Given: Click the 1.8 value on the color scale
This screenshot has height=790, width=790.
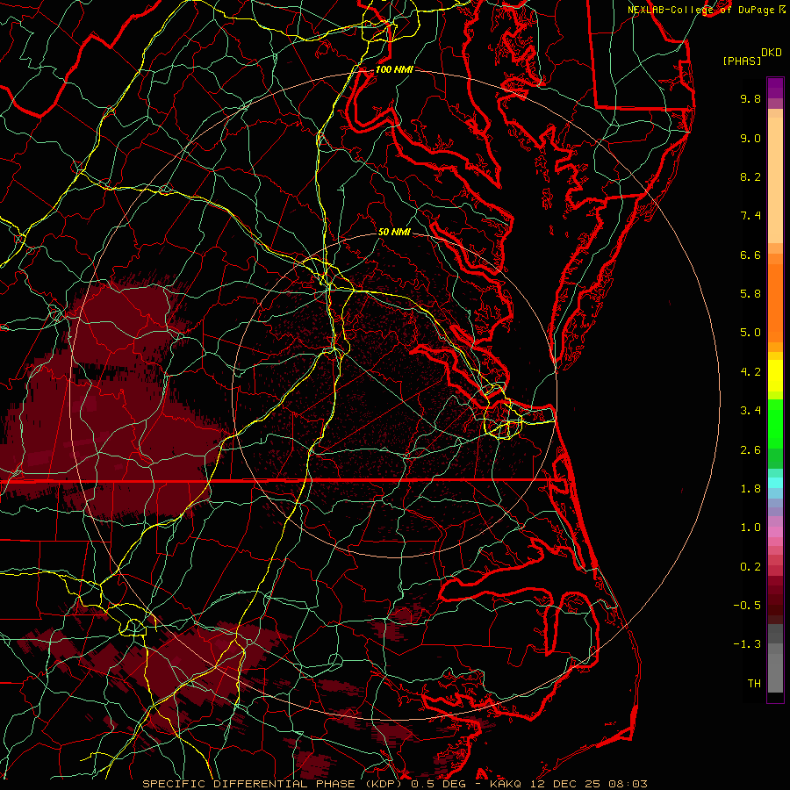Looking at the screenshot, I should 750,489.
